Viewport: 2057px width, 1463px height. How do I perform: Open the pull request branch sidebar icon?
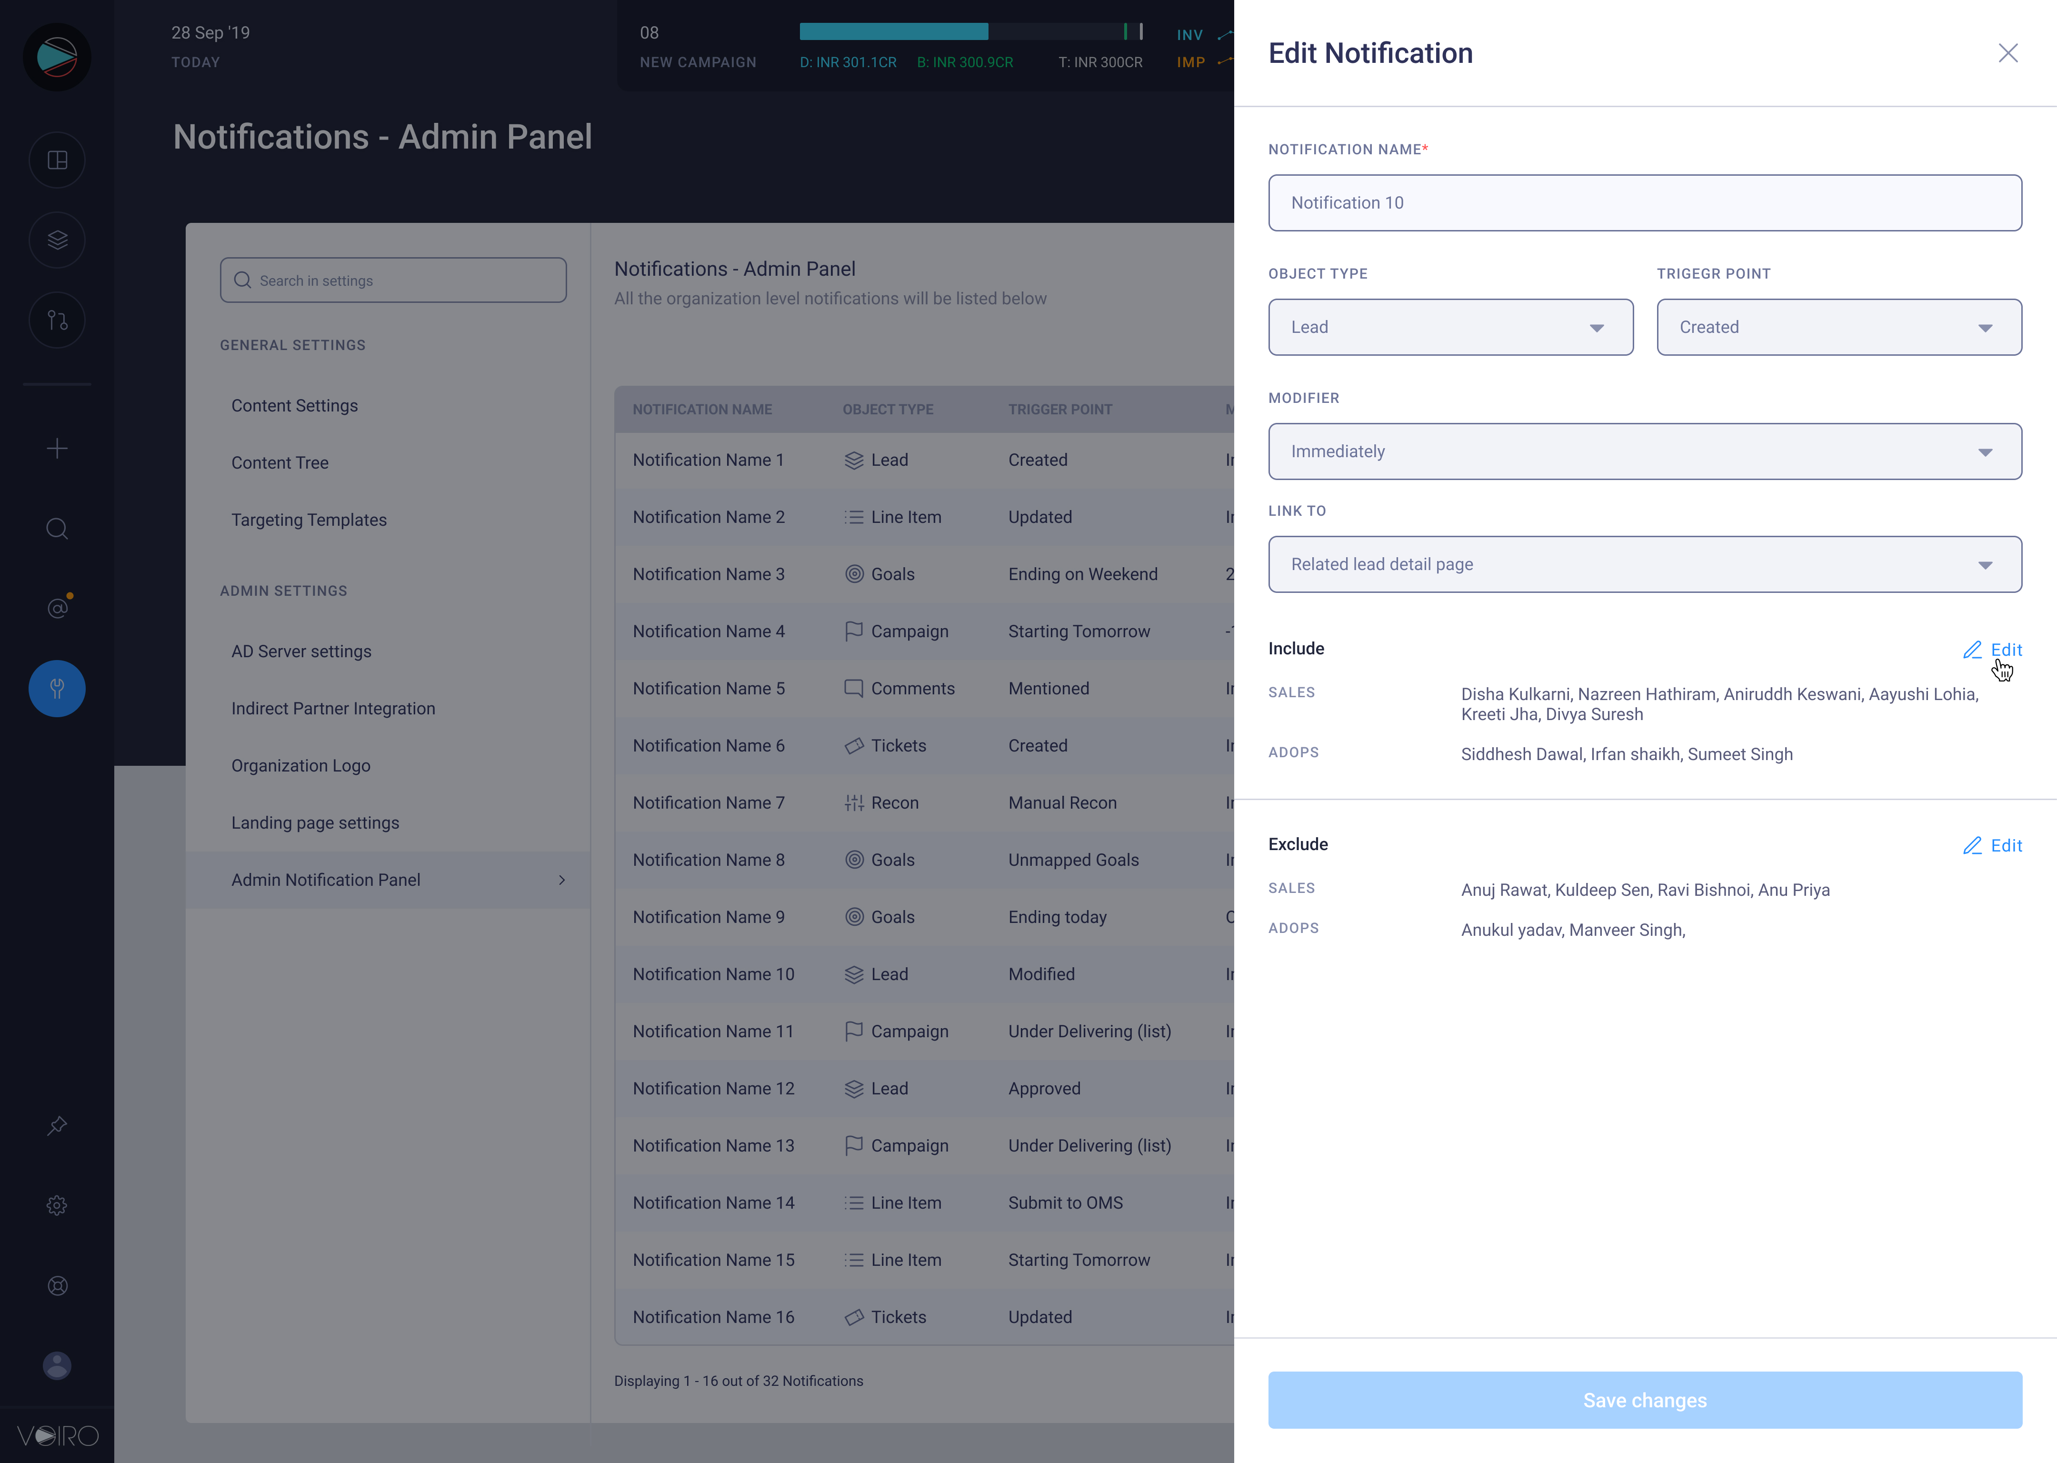(x=57, y=320)
